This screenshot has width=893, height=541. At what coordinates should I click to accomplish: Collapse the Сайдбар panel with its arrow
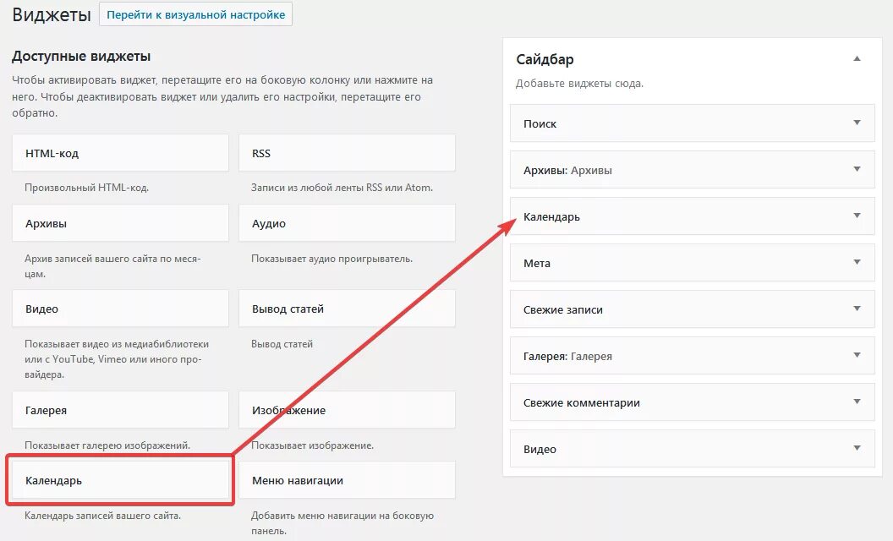click(x=857, y=59)
